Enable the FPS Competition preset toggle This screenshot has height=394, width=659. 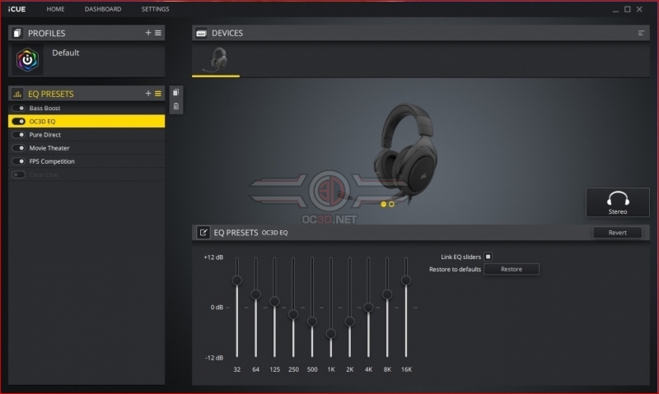pyautogui.click(x=18, y=161)
